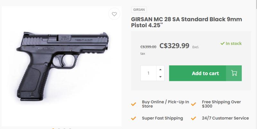Viewport: 257px width, 129px height.
Task: Add product to wishlist with heart icon
Action: [x=114, y=14]
